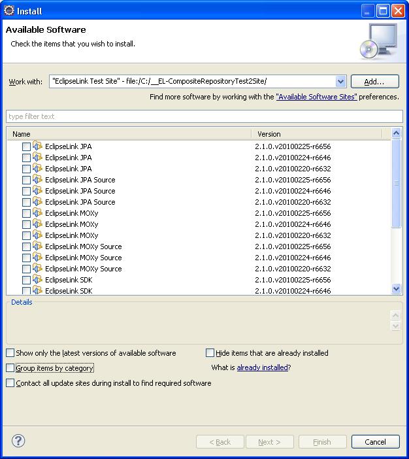409x459 pixels.
Task: Check the box for EclipseLink JPA 2.1.0.v20100225-r6656
Action: 26,146
